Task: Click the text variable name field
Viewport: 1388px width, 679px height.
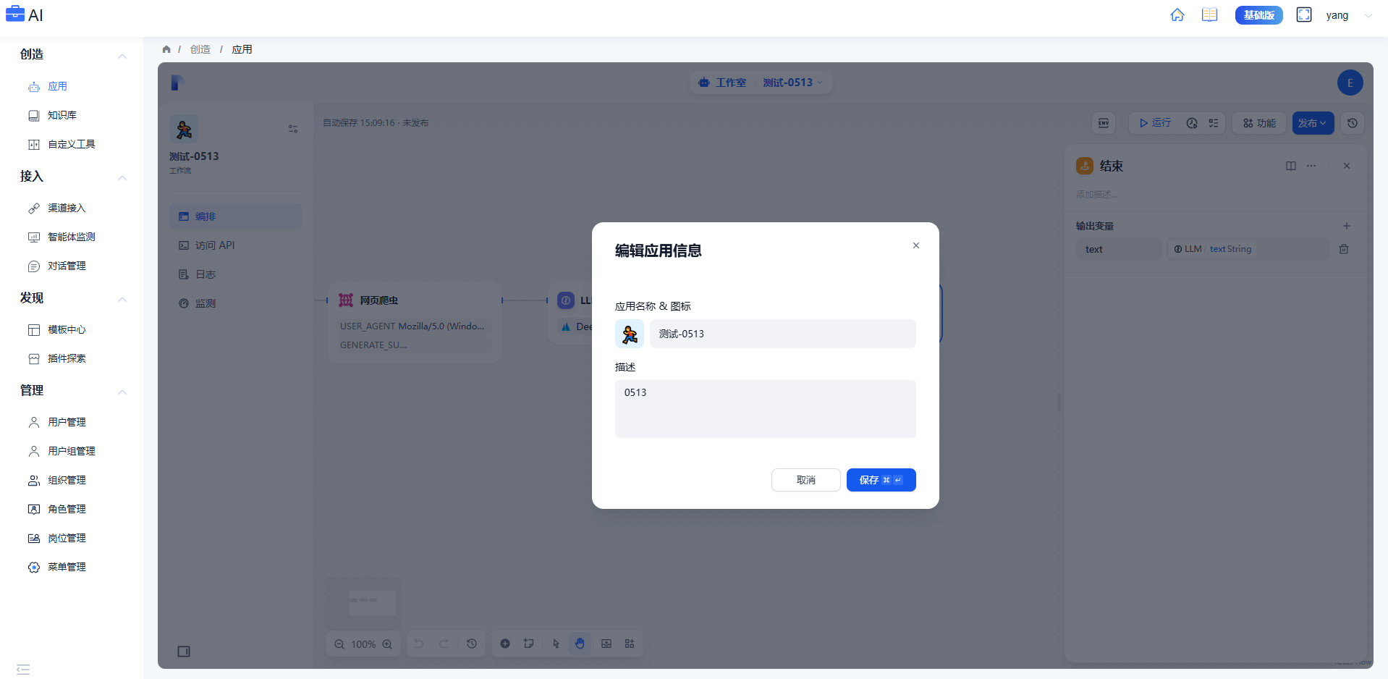Action: point(1119,249)
